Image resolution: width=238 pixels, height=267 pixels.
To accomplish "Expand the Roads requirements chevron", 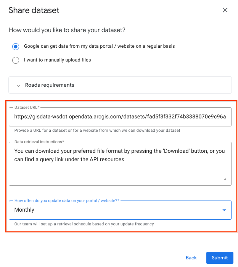I will coord(18,86).
